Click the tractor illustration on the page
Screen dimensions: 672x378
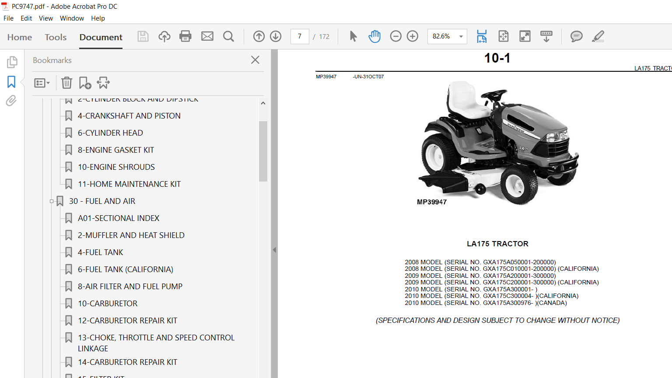tap(498, 143)
